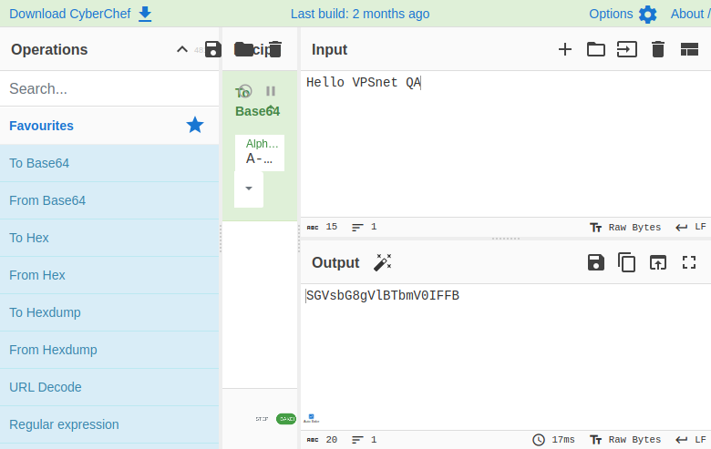Image resolution: width=711 pixels, height=449 pixels.
Task: Open folder as input
Action: [596, 49]
